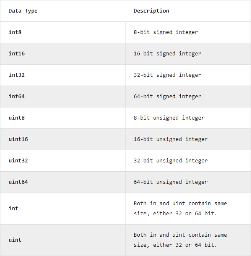Select the uint8 data type cell
The width and height of the screenshot is (251, 256).
click(17, 118)
